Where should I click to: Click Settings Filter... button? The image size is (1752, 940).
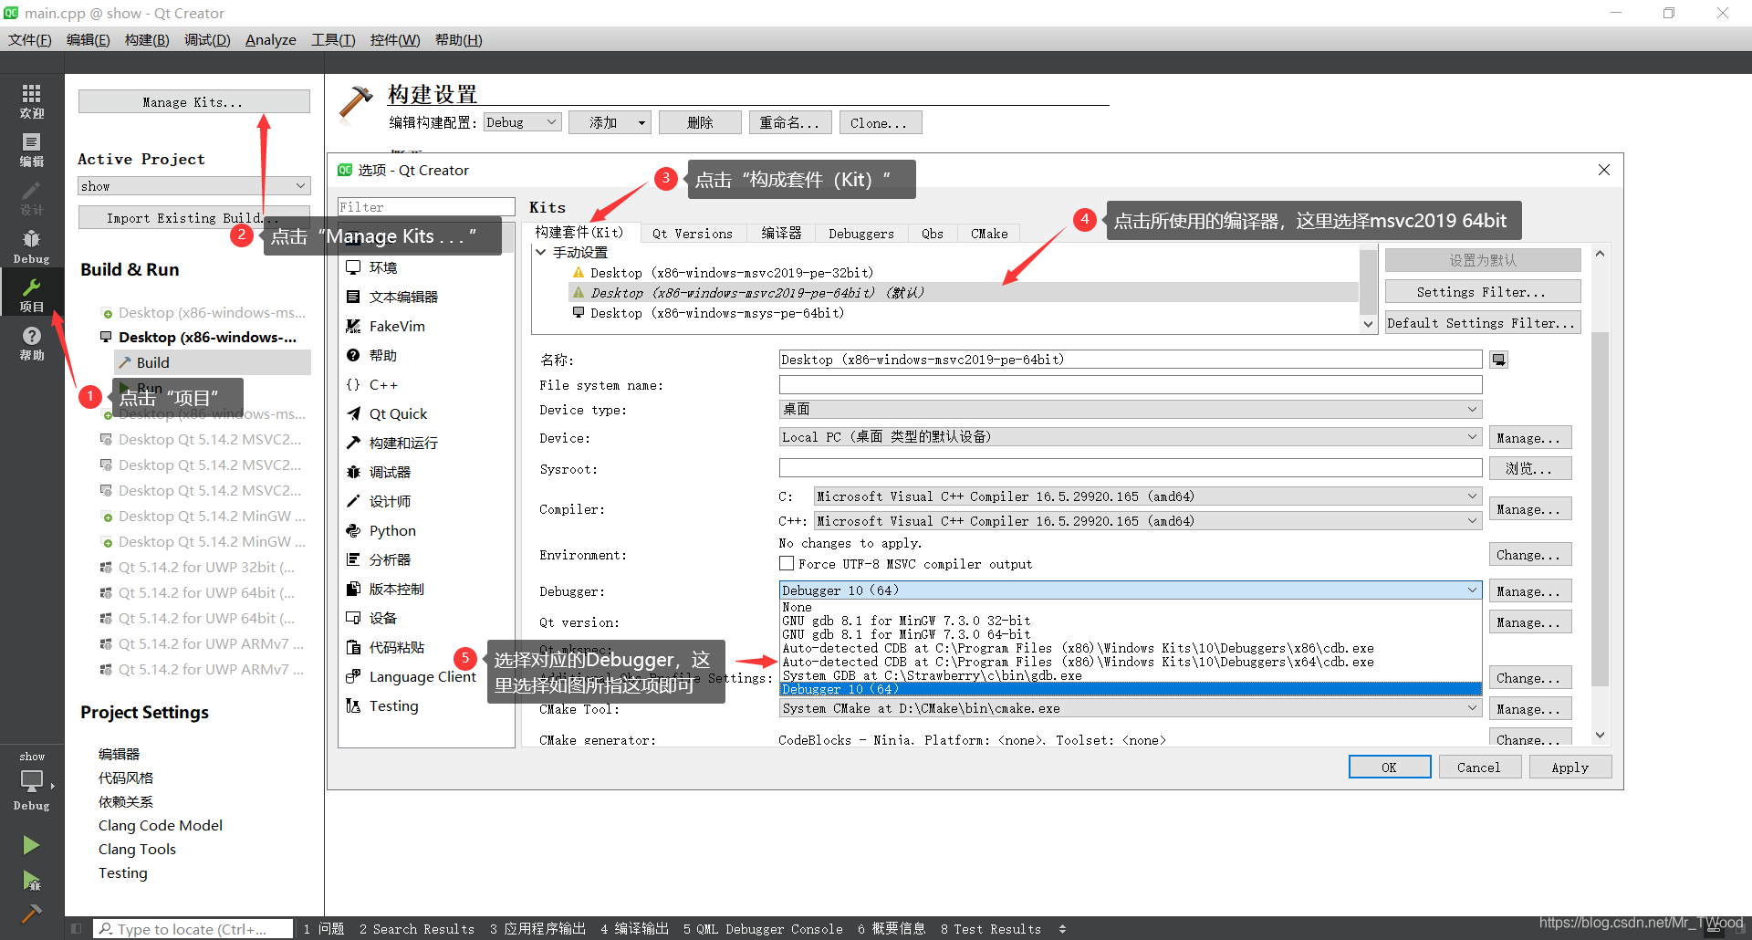coord(1482,292)
